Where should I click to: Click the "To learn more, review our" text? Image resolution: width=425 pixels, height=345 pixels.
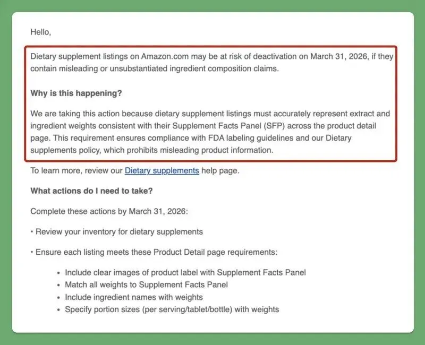76,171
